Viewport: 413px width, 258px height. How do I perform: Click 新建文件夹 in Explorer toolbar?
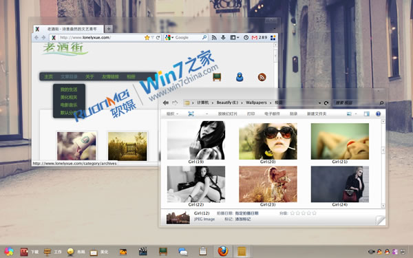click(317, 114)
